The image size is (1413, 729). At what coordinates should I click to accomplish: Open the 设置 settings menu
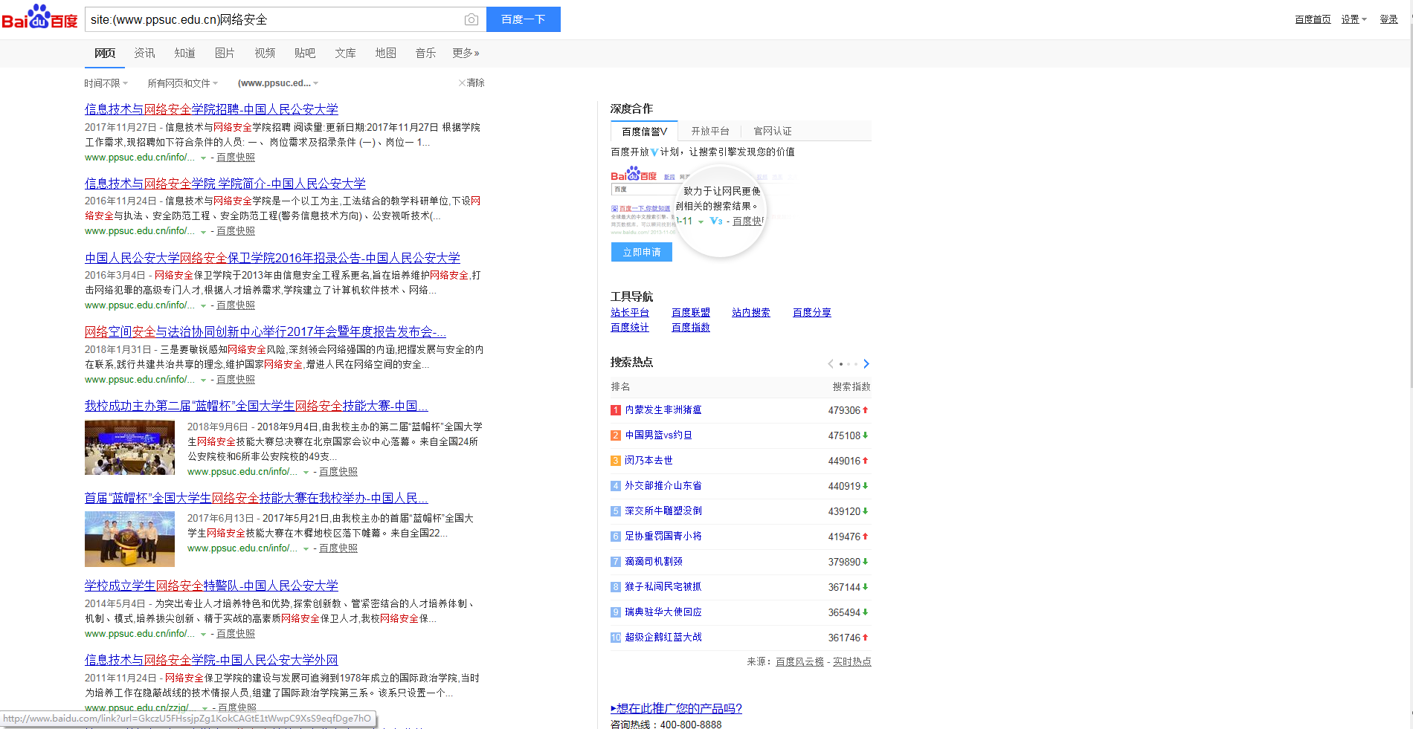point(1354,19)
